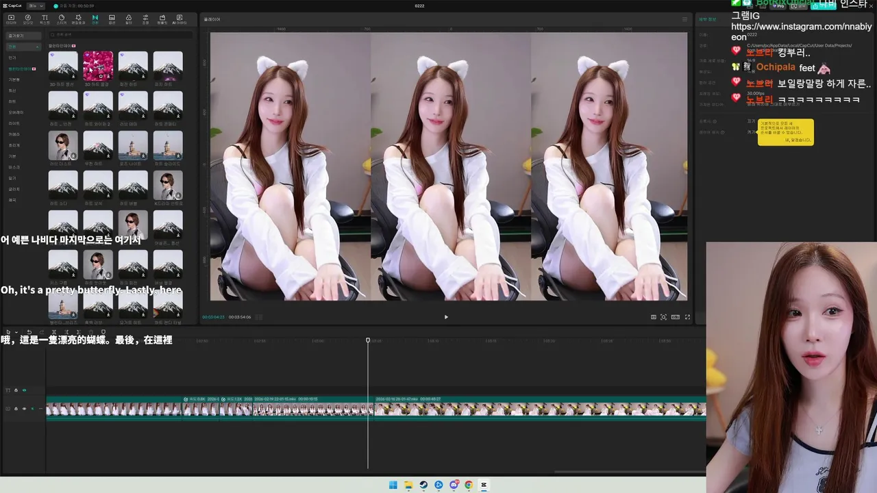
Task: Play the preview in the player
Action: 446,317
